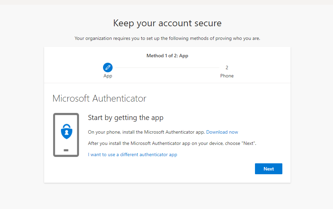Image resolution: width=333 pixels, height=209 pixels.
Task: Select the step 2 Phone indicator
Action: pyautogui.click(x=227, y=68)
